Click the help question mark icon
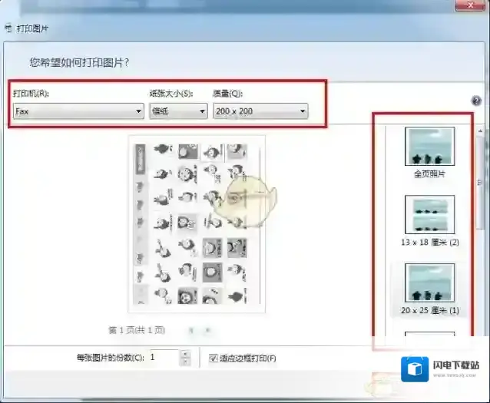490x403 pixels. click(x=476, y=101)
